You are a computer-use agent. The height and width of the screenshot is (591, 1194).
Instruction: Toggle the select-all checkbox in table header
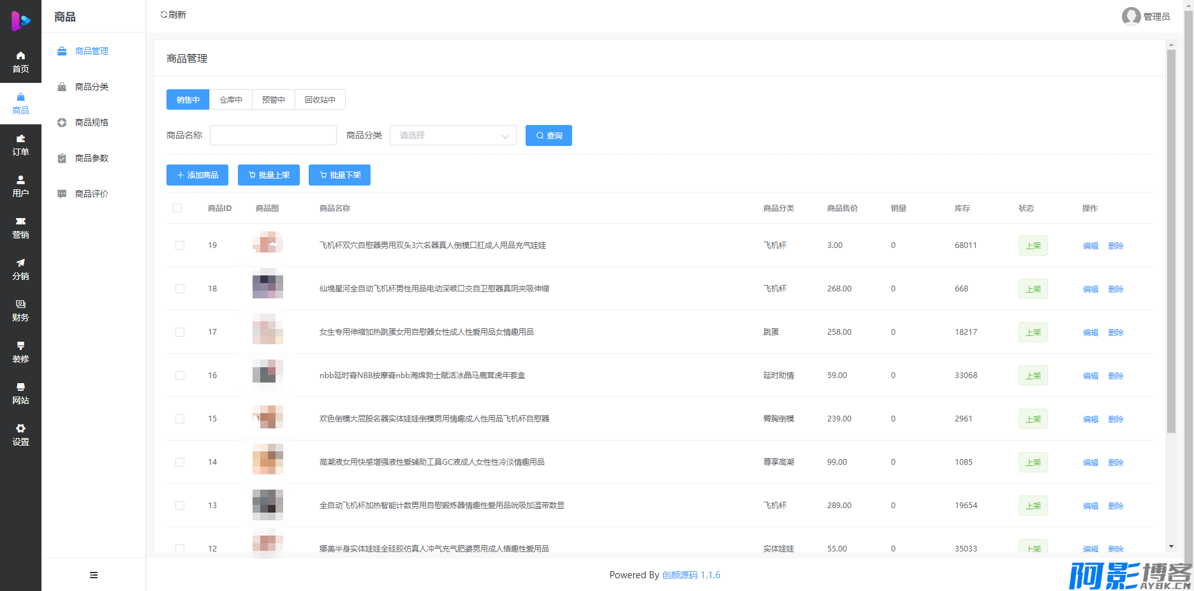click(x=177, y=208)
